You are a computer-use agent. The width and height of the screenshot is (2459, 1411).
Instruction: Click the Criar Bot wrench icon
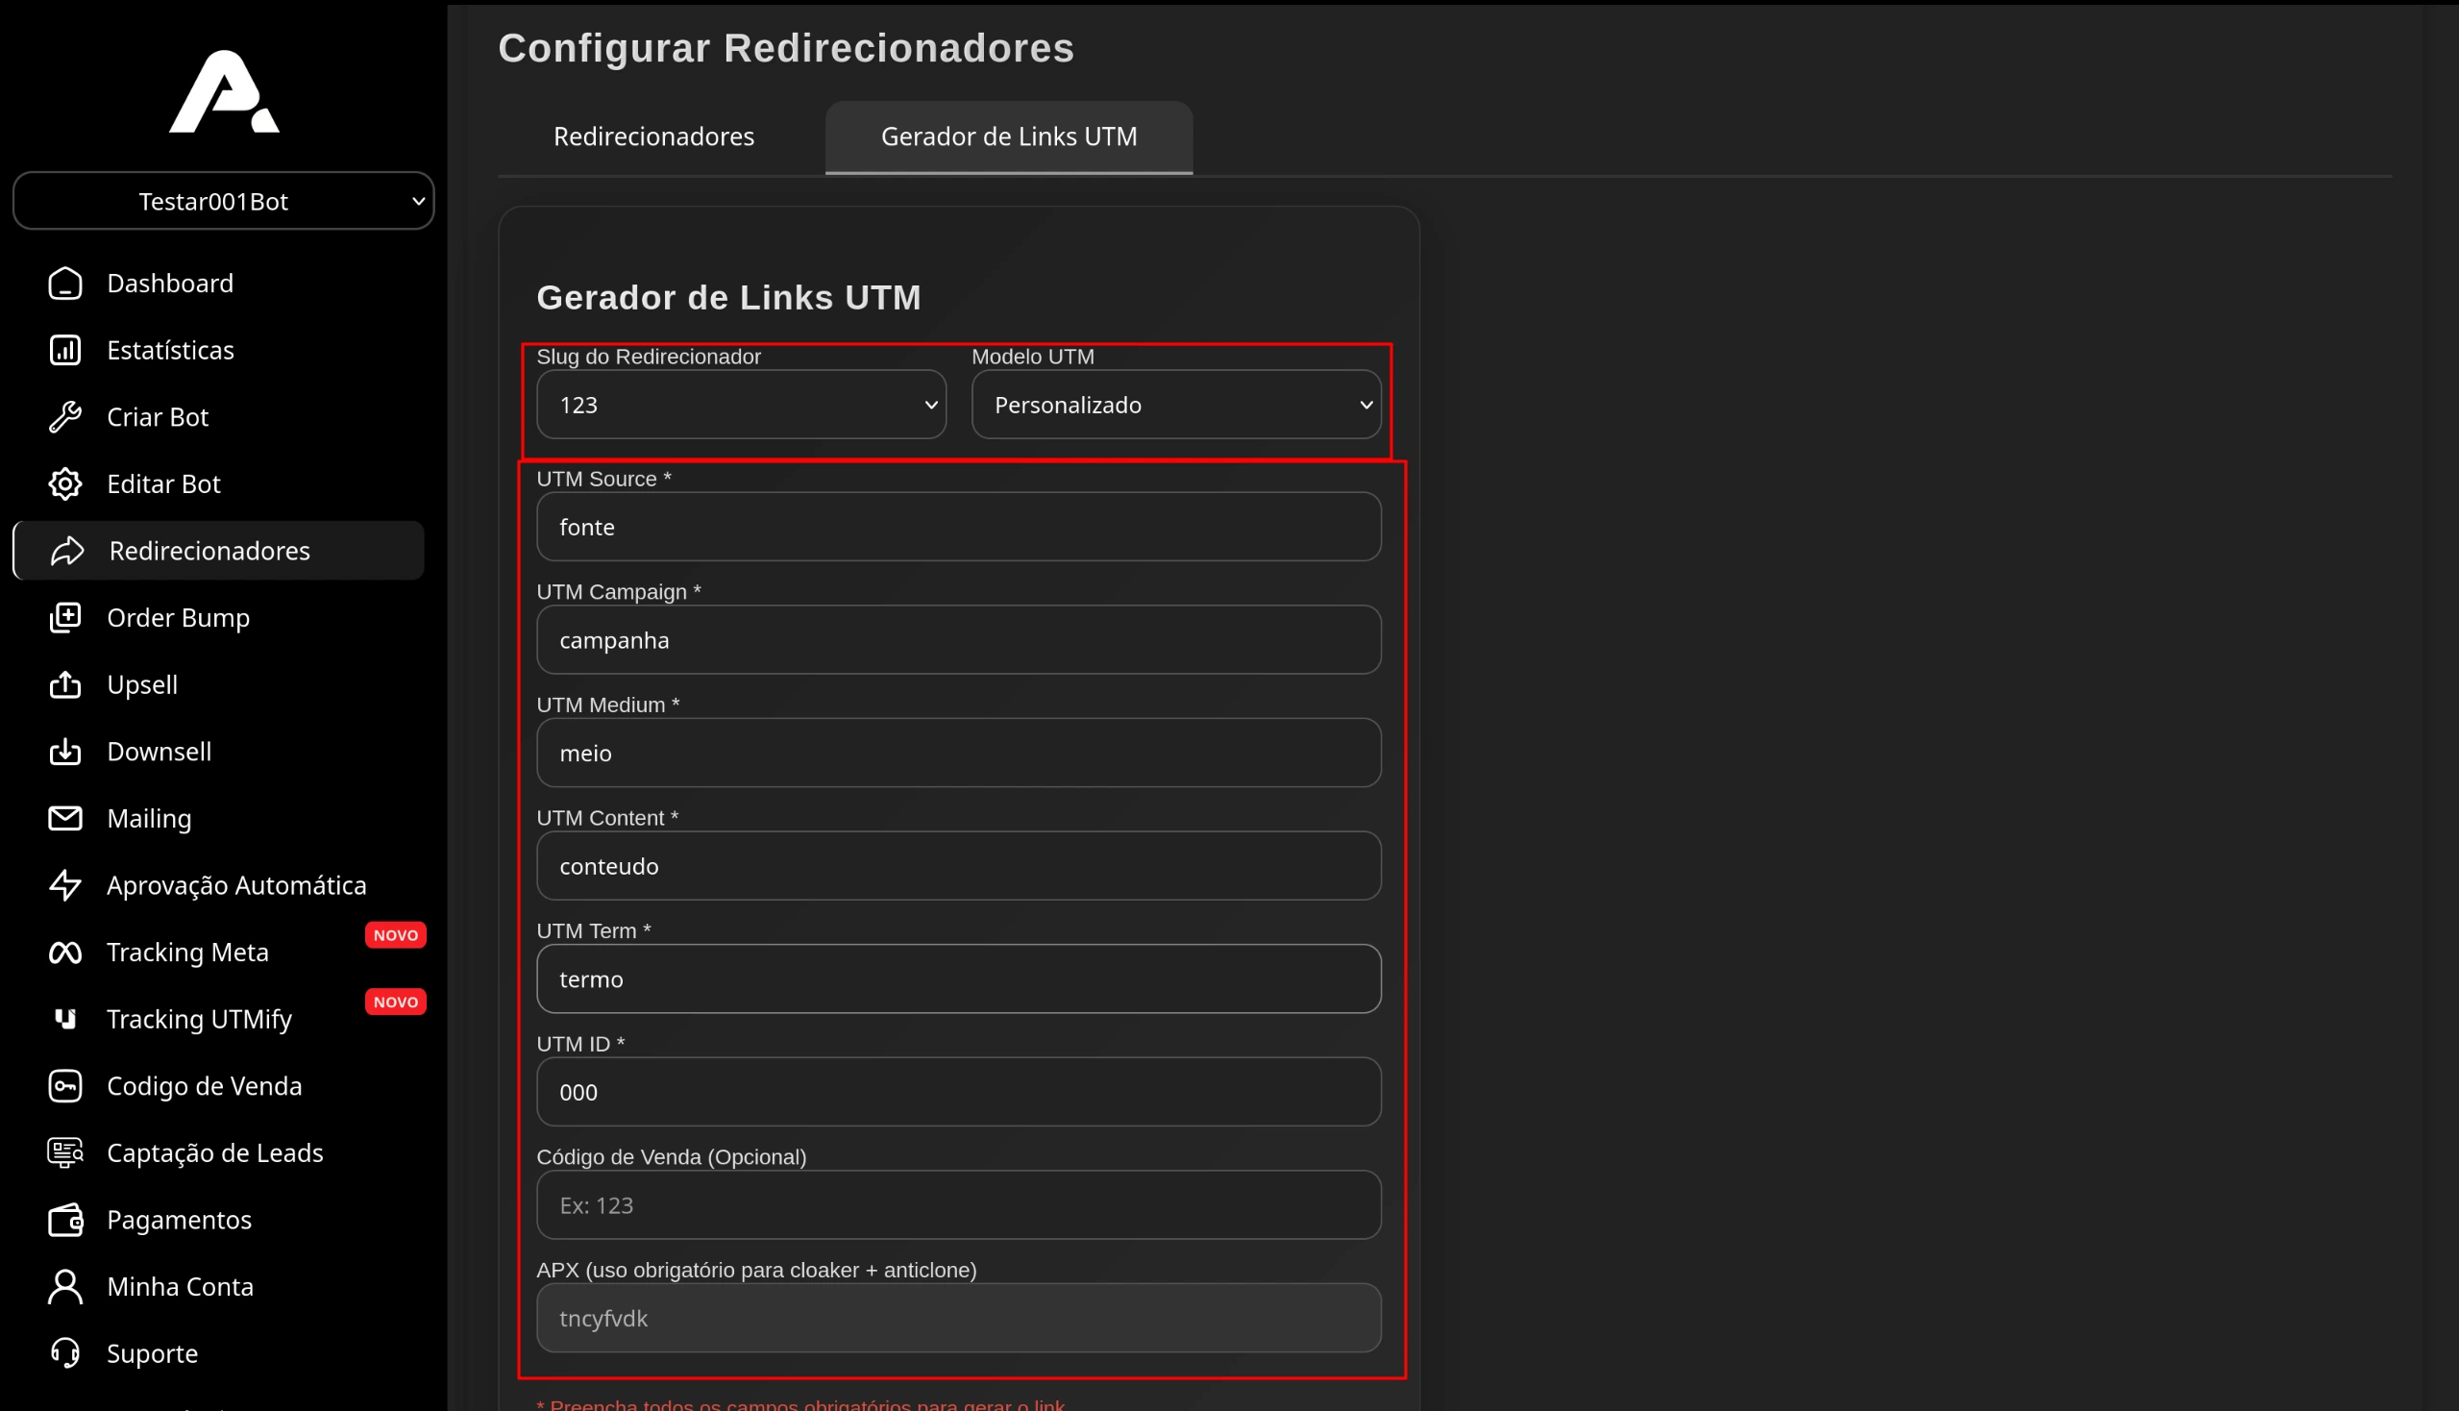(x=65, y=417)
